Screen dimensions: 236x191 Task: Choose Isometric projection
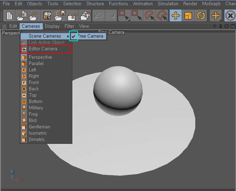pyautogui.click(x=46, y=133)
